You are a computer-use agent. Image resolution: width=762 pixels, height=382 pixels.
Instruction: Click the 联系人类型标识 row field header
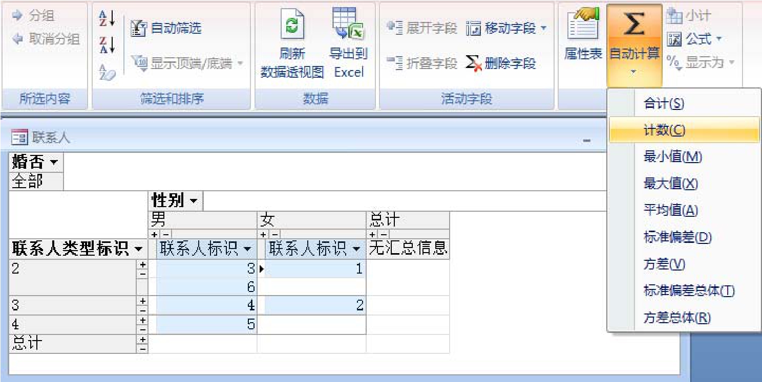coord(71,249)
